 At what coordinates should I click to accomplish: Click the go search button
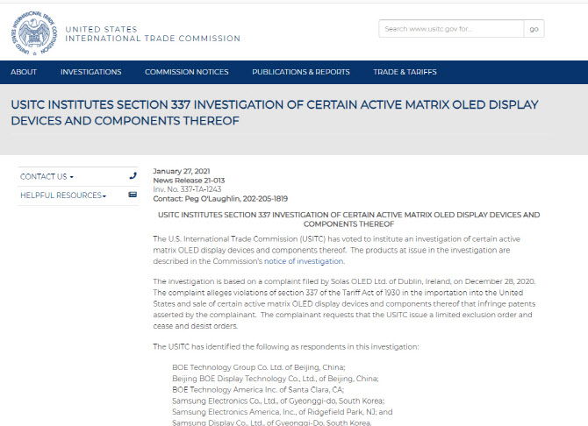534,29
